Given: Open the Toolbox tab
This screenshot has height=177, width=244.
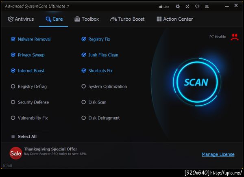Looking at the screenshot, I should coord(87,19).
